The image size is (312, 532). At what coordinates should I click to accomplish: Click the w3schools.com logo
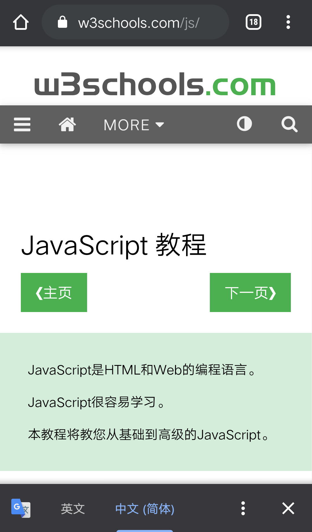tap(155, 84)
